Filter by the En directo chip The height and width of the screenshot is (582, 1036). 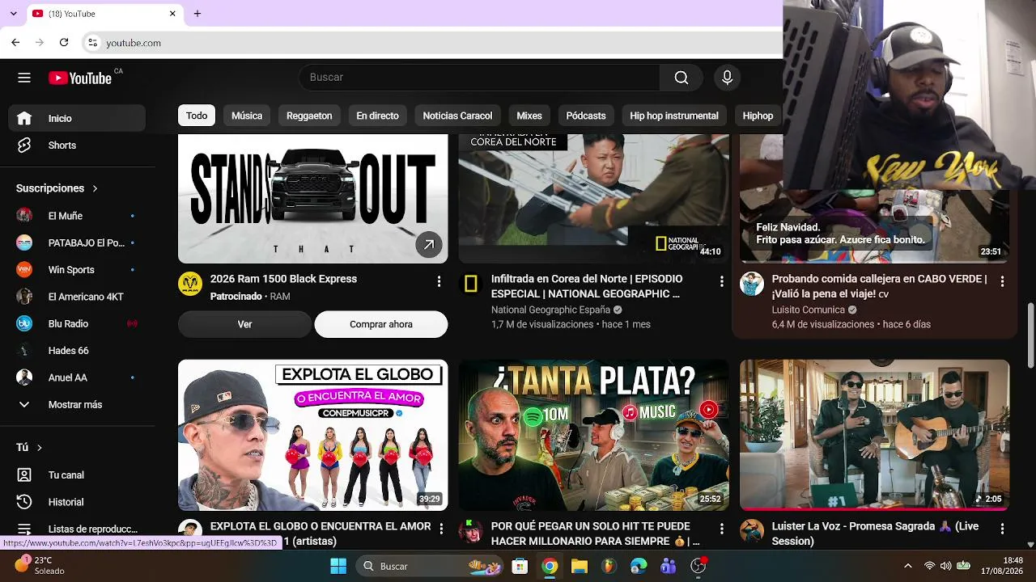[377, 116]
